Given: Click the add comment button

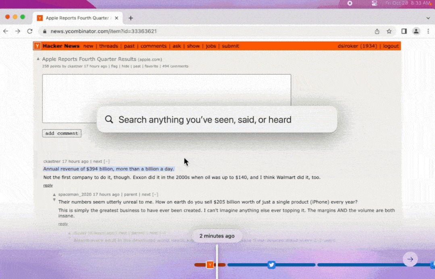Looking at the screenshot, I should pos(62,133).
